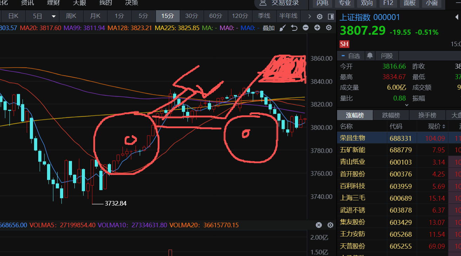Open the 5日 period dropdown arrow
Screen dimensions: 461x256
pyautogui.click(x=54, y=16)
